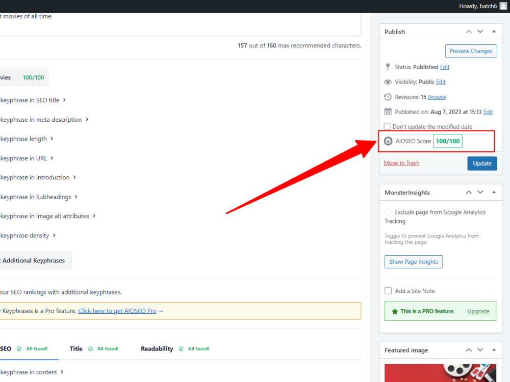Click the Visibility eye icon in Publish
The height and width of the screenshot is (382, 510).
[388, 82]
